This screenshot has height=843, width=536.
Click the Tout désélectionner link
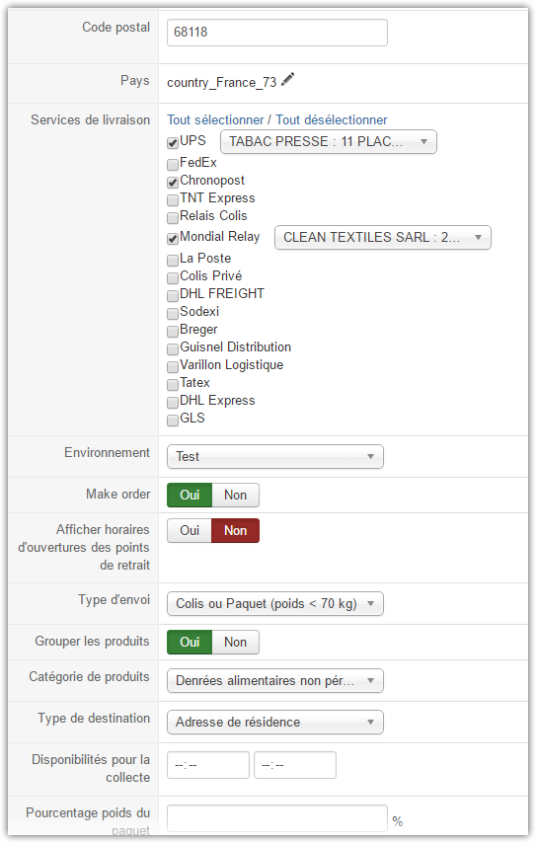pyautogui.click(x=331, y=119)
